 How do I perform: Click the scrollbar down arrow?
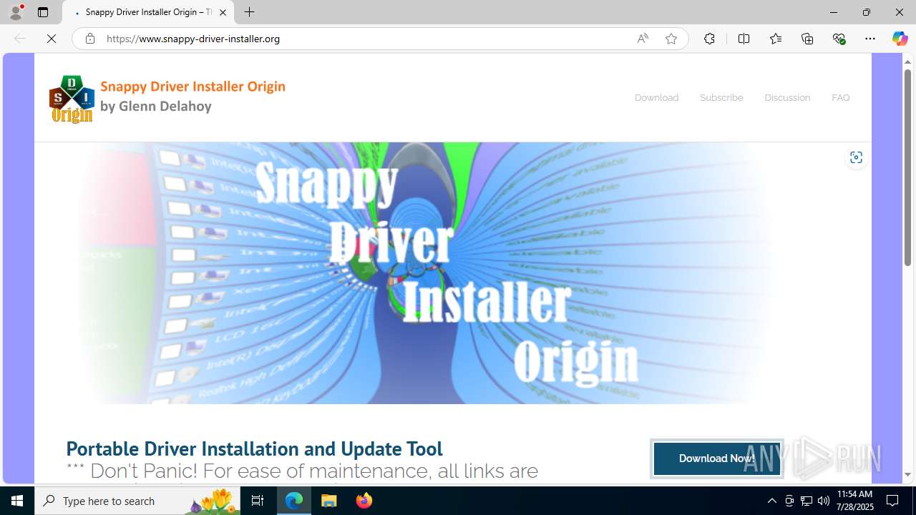(907, 474)
